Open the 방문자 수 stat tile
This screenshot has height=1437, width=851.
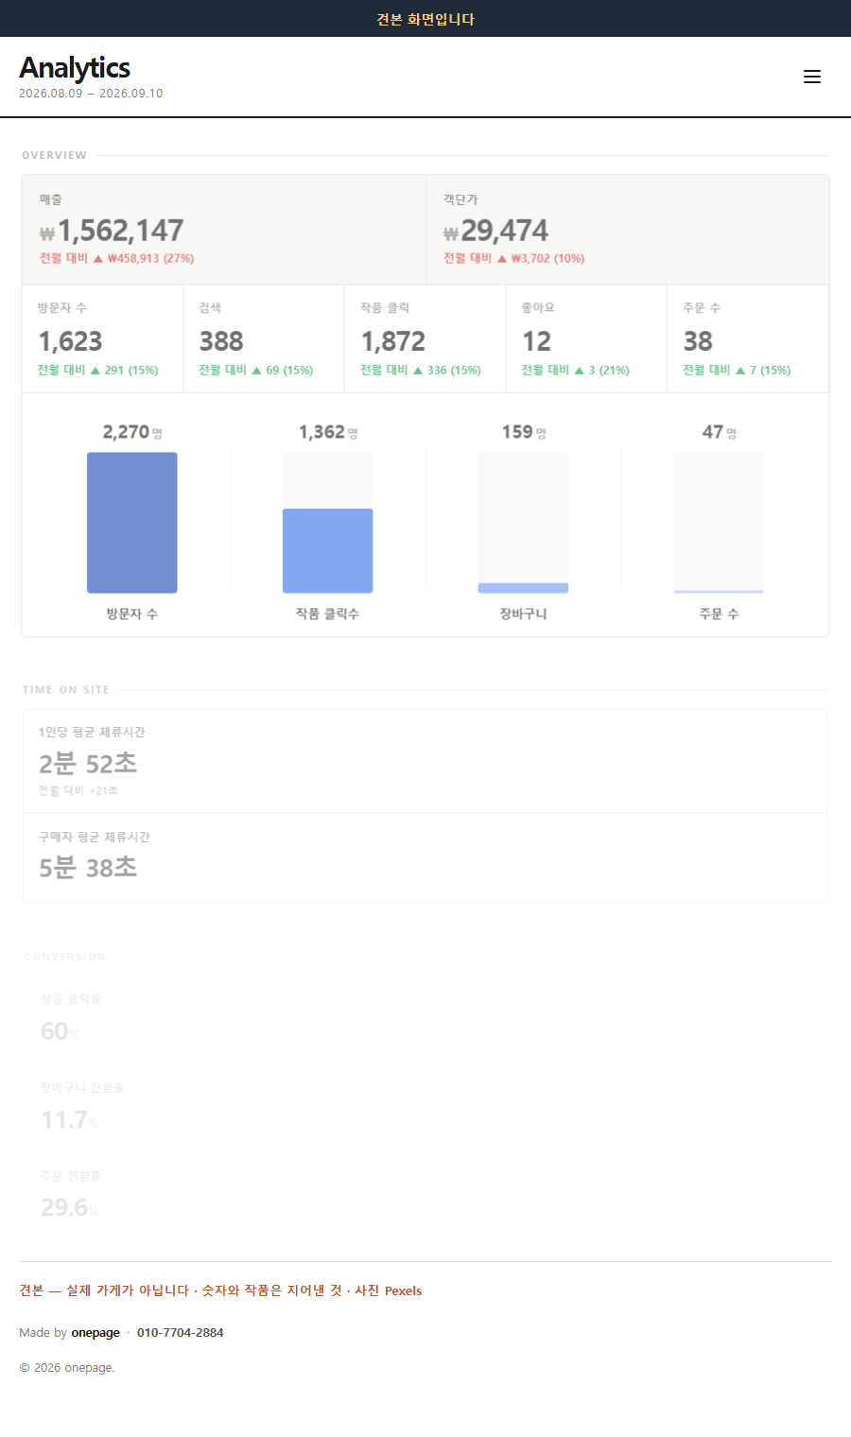point(103,338)
